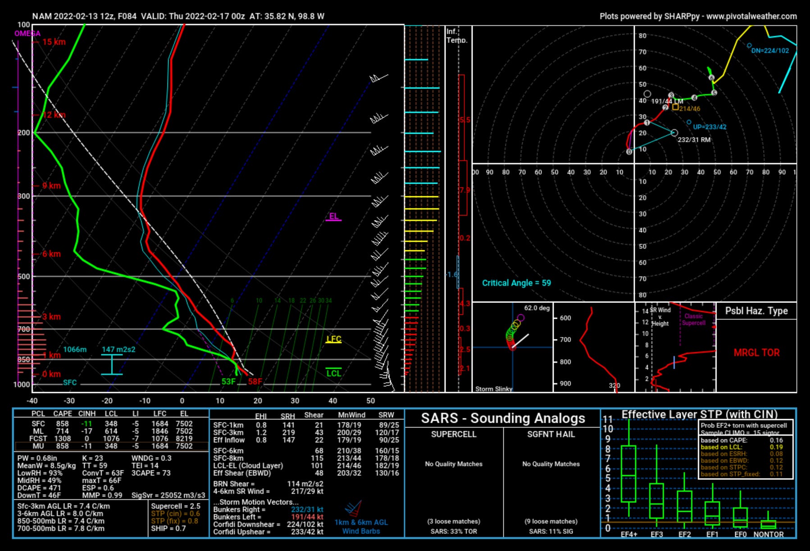Click the LCL marker on the sounding
The height and width of the screenshot is (551, 810).
tap(333, 373)
